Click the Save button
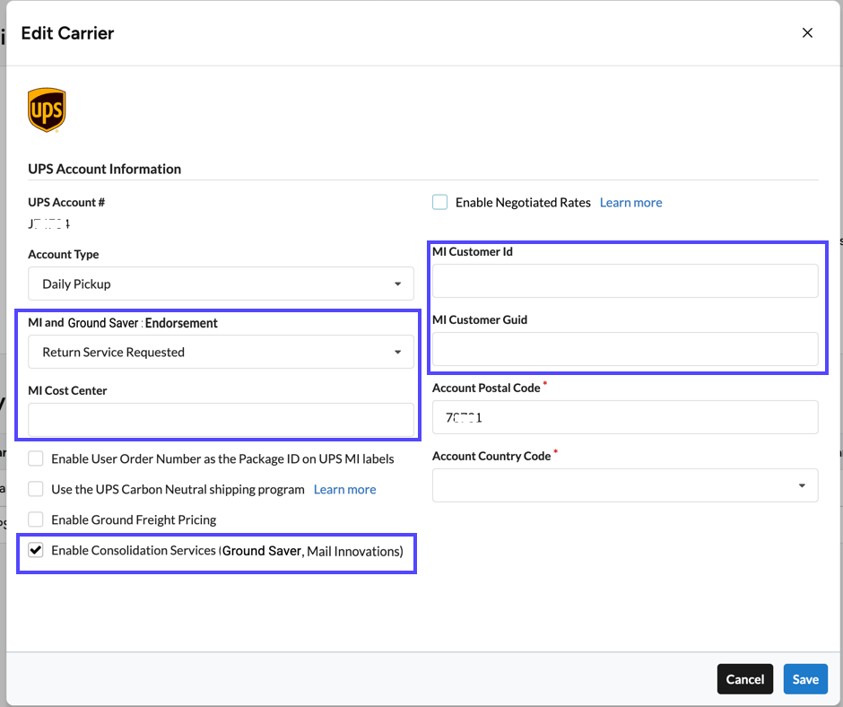Screen dimensions: 843x707 tap(805, 679)
